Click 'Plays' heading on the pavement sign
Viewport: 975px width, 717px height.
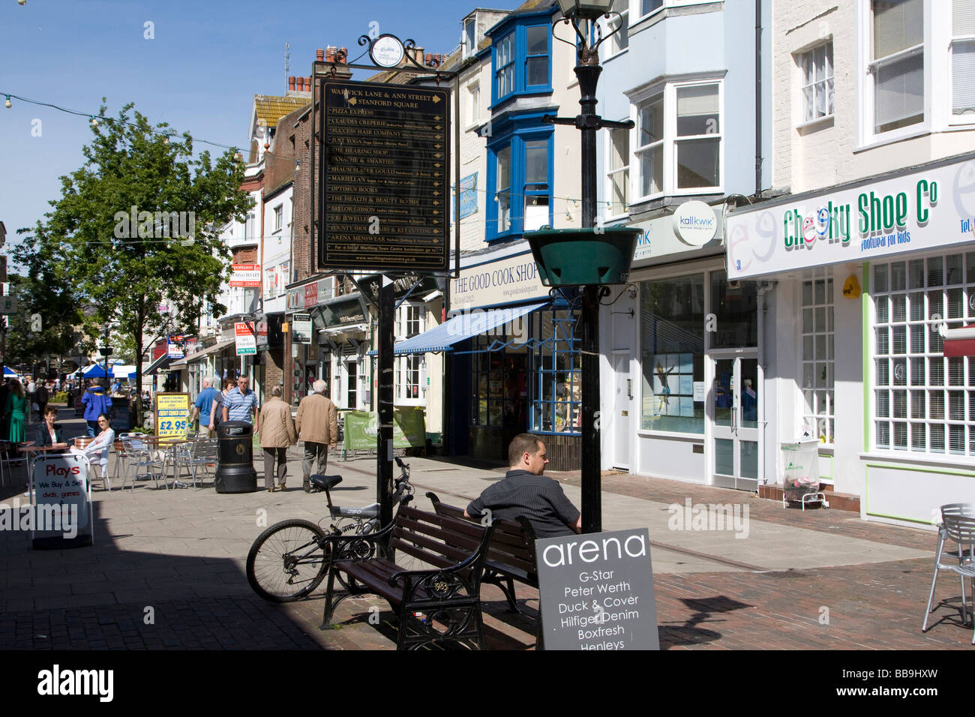(x=62, y=471)
